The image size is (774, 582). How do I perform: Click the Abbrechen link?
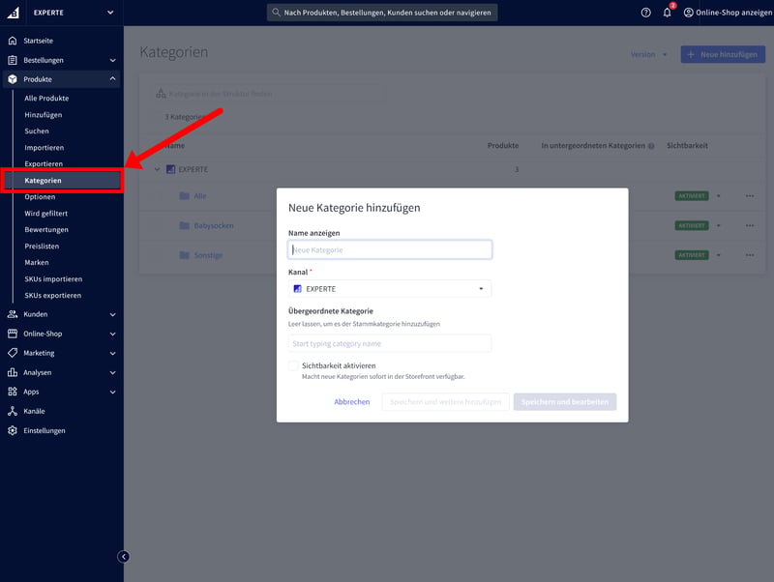tap(352, 402)
